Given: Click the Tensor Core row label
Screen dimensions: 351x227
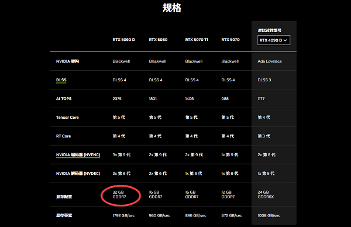Looking at the screenshot, I should click(67, 118).
